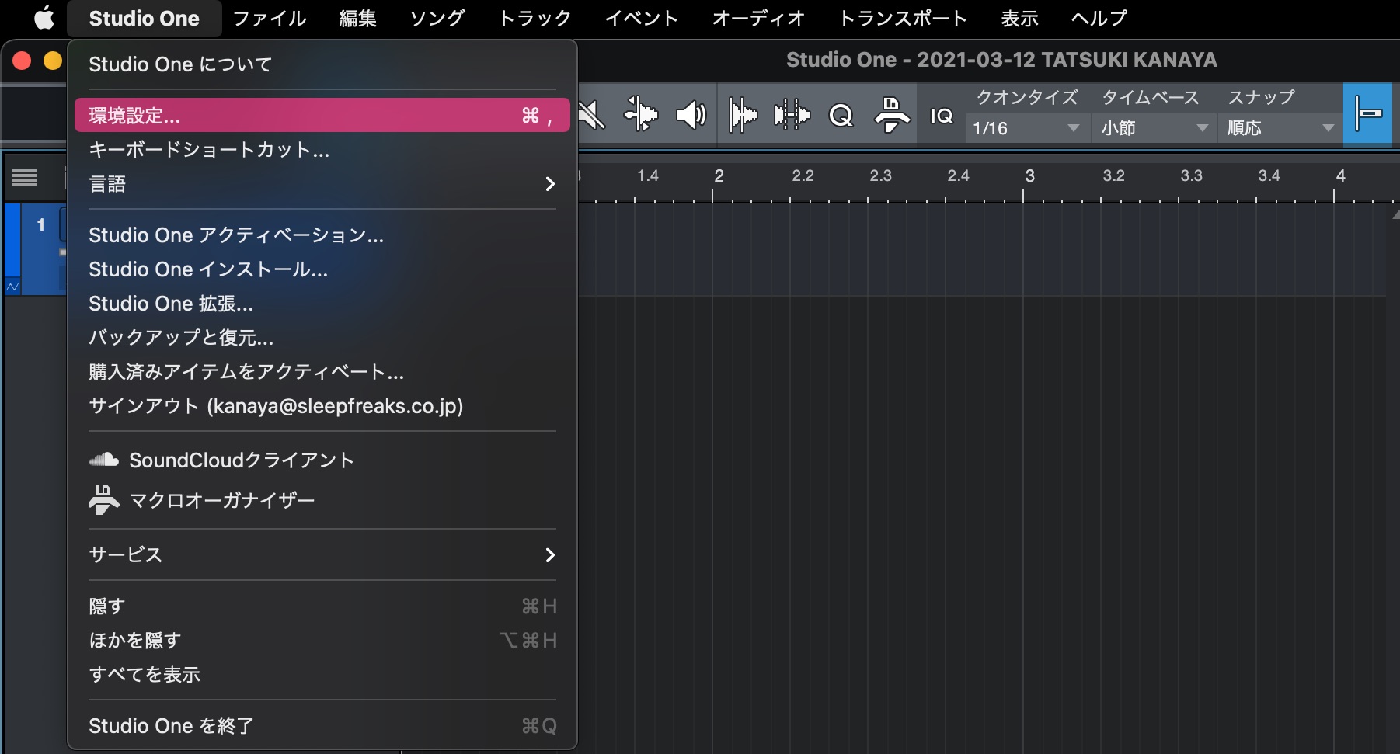
Task: Click the クオンタイズ label
Action: coord(1027,97)
